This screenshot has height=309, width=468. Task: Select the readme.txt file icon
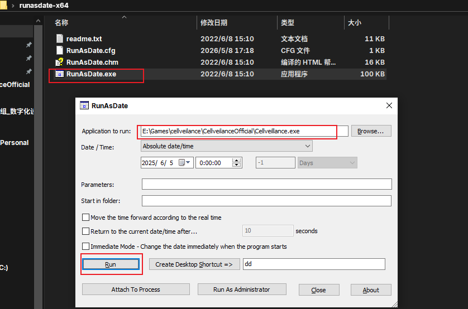(x=60, y=38)
